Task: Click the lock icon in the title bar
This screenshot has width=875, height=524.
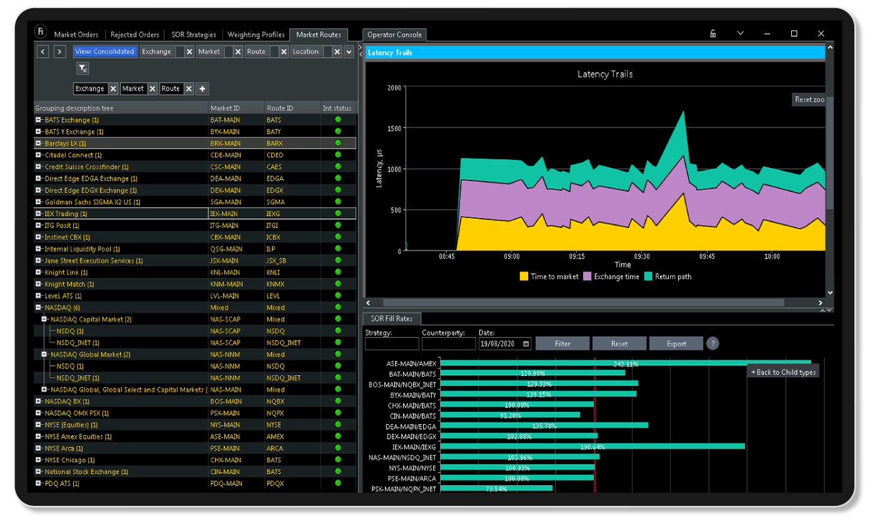Action: (714, 33)
